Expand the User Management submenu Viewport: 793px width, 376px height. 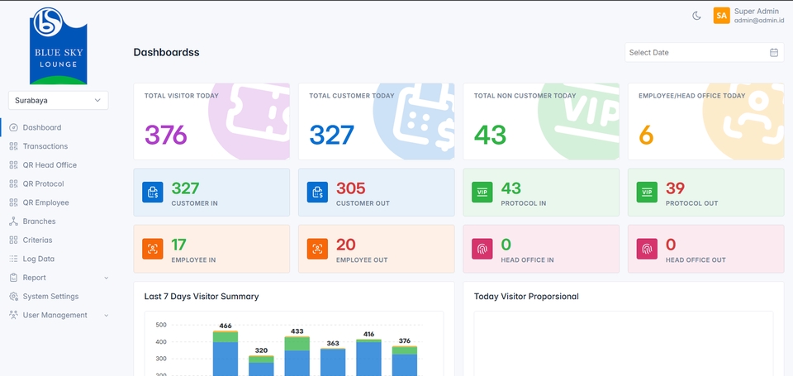106,316
